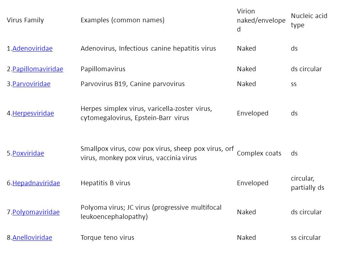Click the Virus Family column header
The image size is (341, 255).
25,20
